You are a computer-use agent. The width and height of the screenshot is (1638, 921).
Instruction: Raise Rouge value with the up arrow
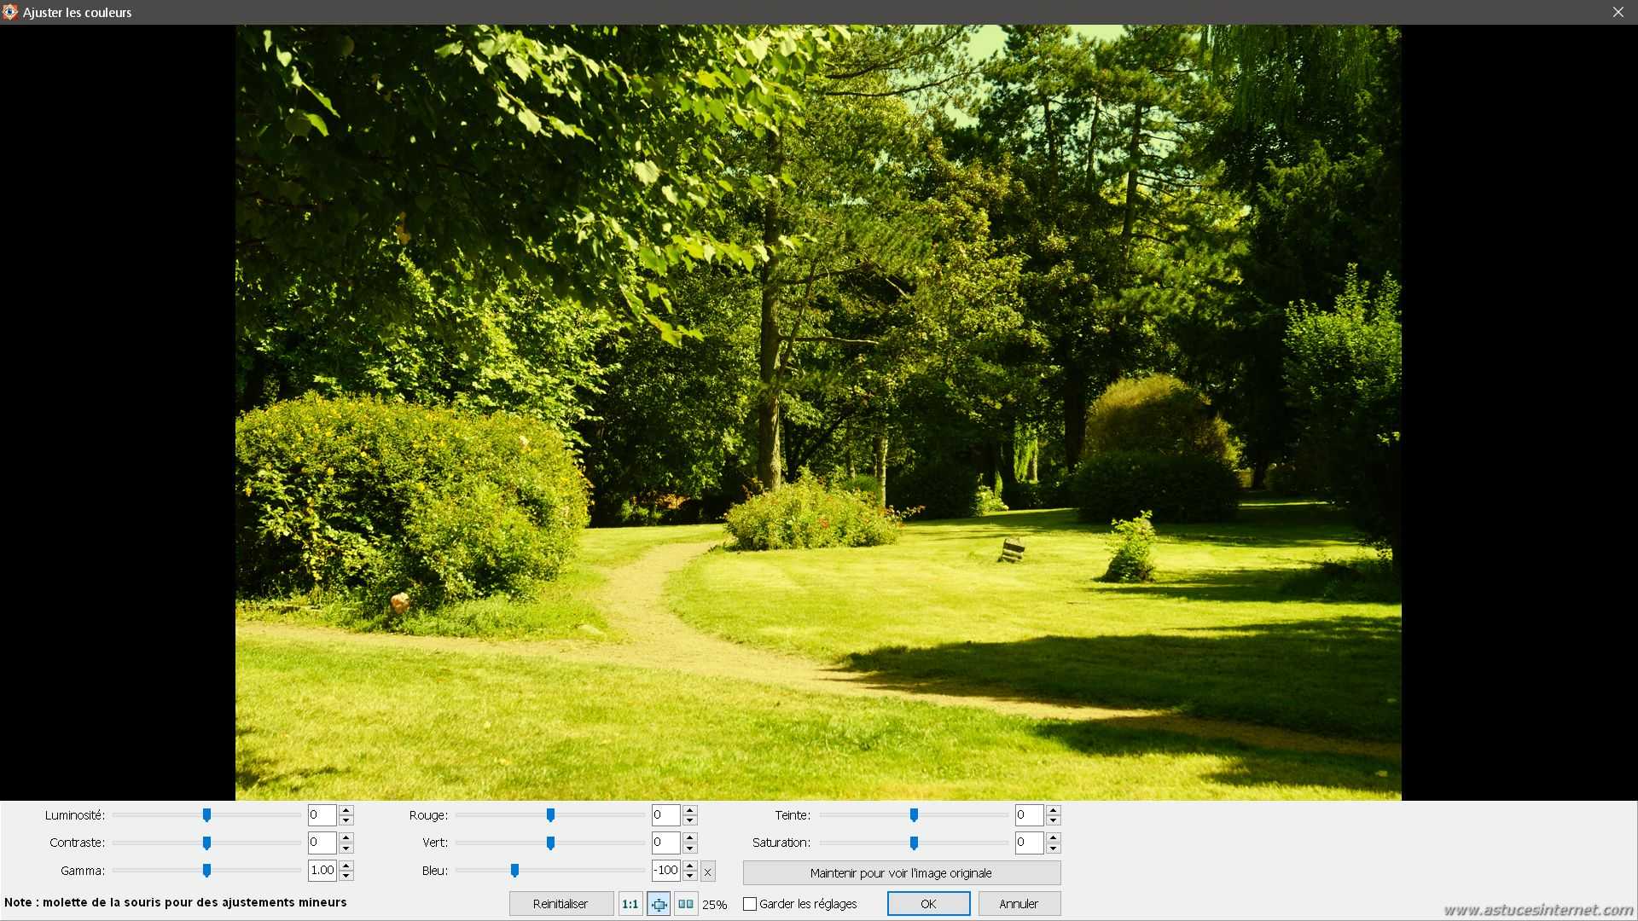[690, 810]
